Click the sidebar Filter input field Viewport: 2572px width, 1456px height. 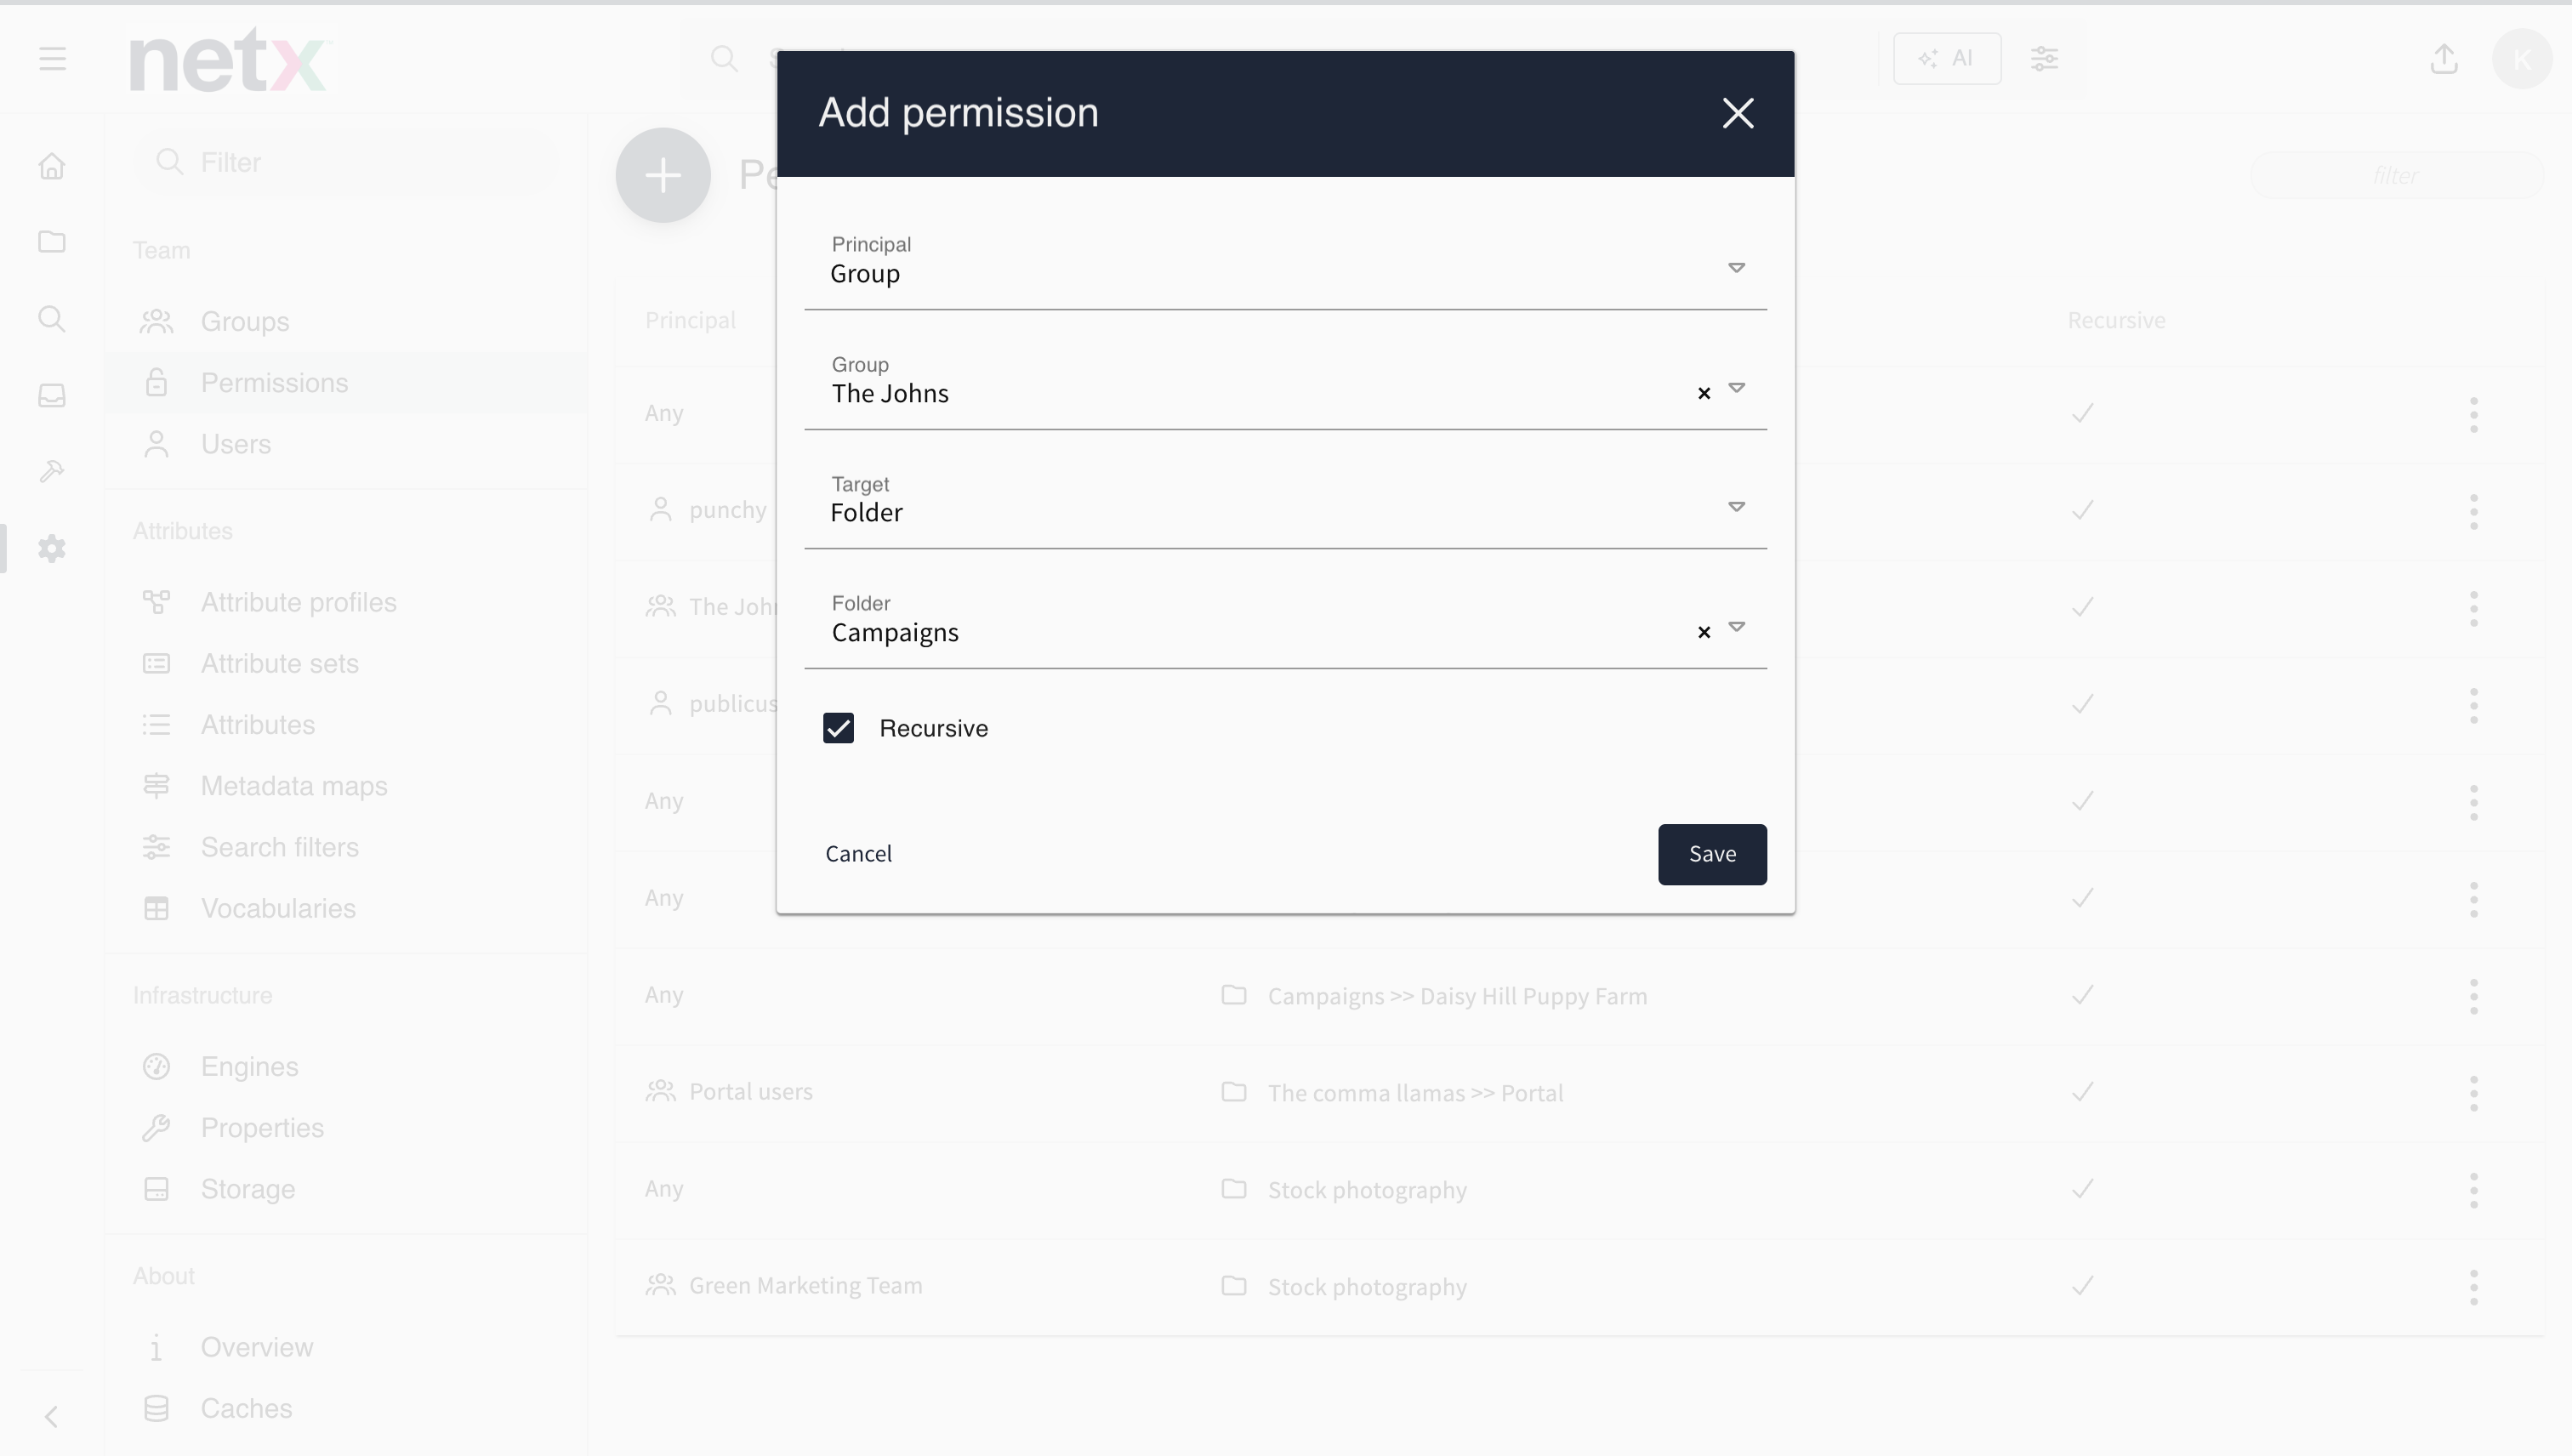(345, 162)
